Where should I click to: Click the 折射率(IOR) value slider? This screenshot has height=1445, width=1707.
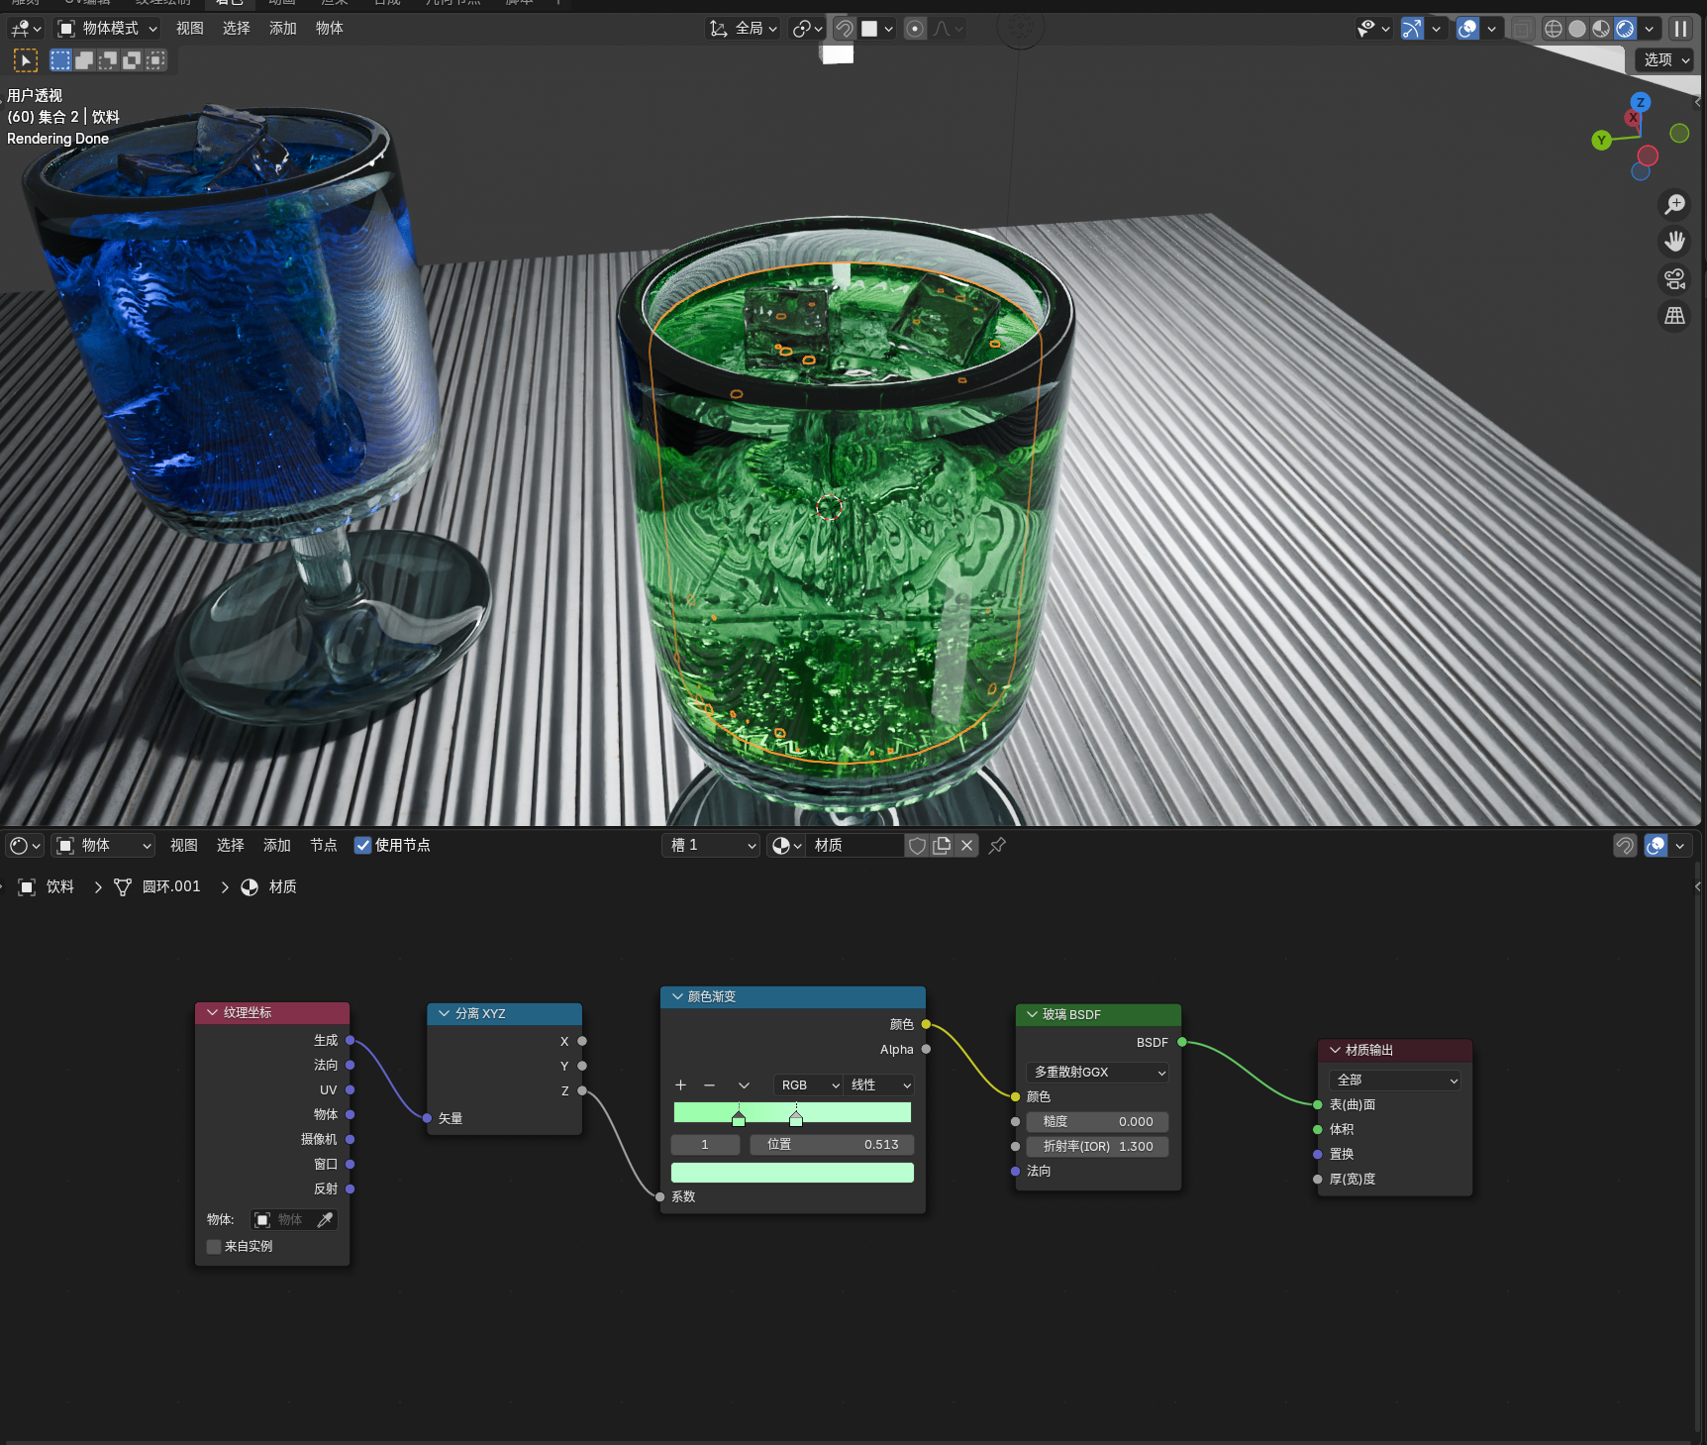coord(1097,1147)
